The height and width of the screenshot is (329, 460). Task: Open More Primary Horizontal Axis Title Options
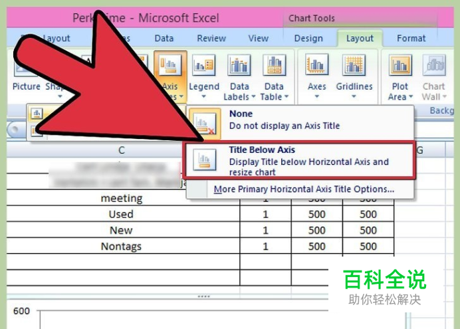(x=304, y=189)
